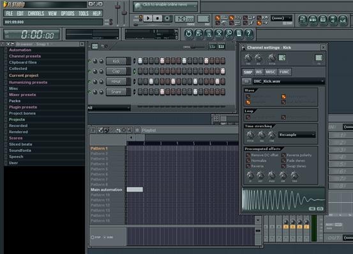
Task: Click the Undo history round icon
Action: [x=189, y=34]
